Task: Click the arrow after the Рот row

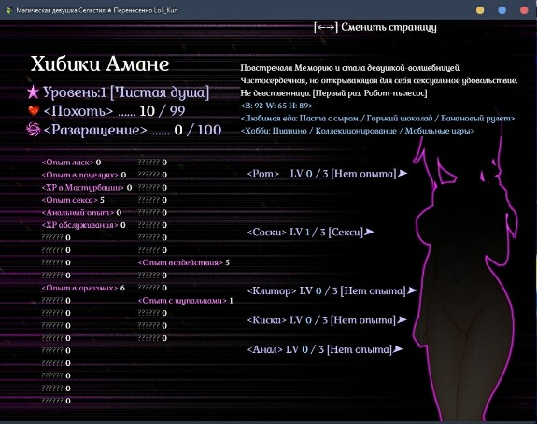Action: 403,174
